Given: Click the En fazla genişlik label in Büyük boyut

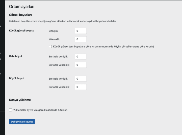Looking at the screenshot, I should click(58, 79).
